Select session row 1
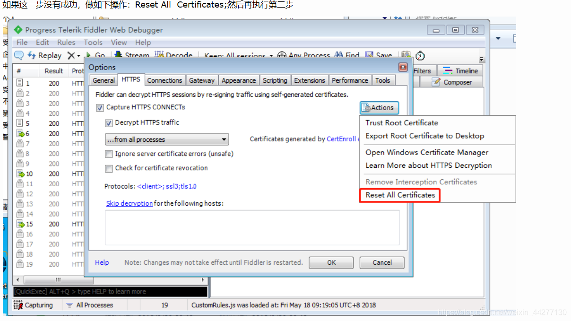Viewport: 571px width, 321px height. pos(50,83)
